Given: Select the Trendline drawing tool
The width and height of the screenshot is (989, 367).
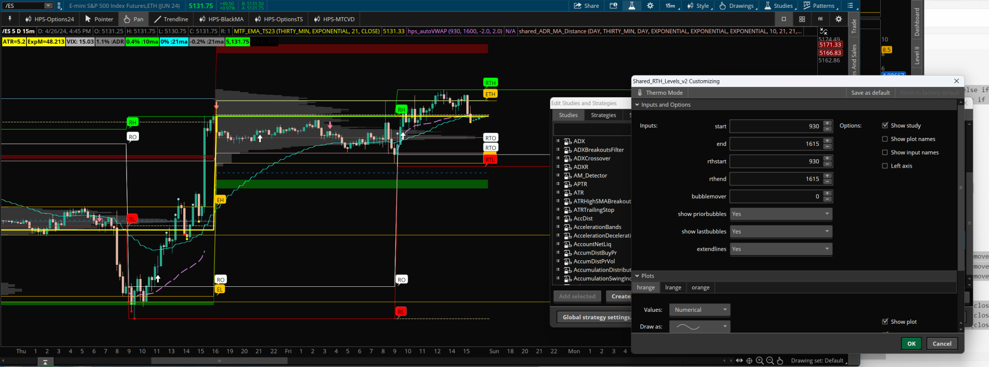Looking at the screenshot, I should click(171, 19).
